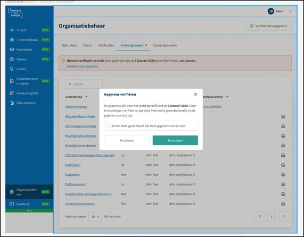
Task: Select page 1 in pagination
Action: click(272, 216)
